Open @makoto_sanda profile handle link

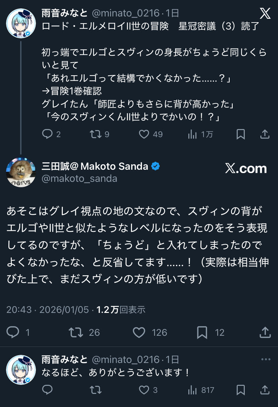point(79,178)
